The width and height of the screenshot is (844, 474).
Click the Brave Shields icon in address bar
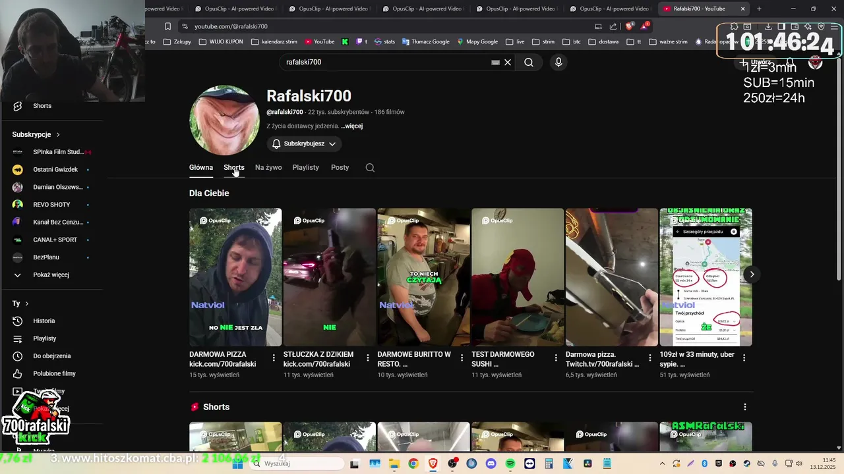click(629, 26)
